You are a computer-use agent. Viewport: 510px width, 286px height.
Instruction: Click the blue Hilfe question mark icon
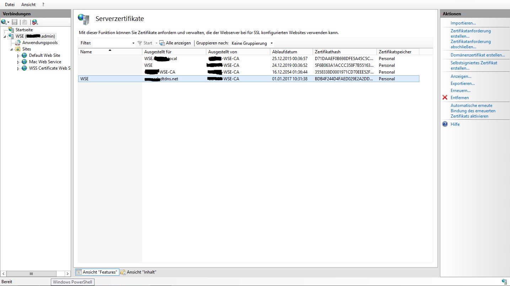(445, 124)
